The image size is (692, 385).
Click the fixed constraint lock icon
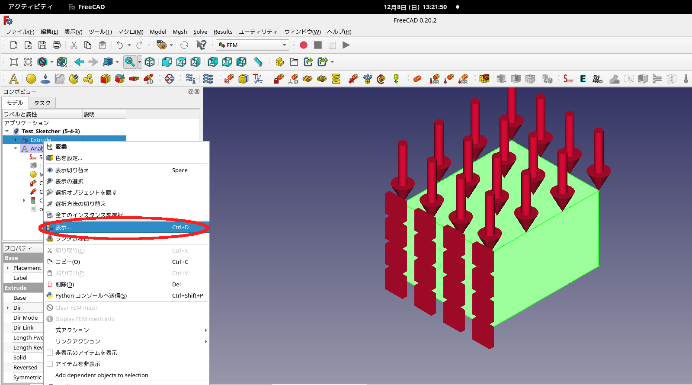[279, 79]
